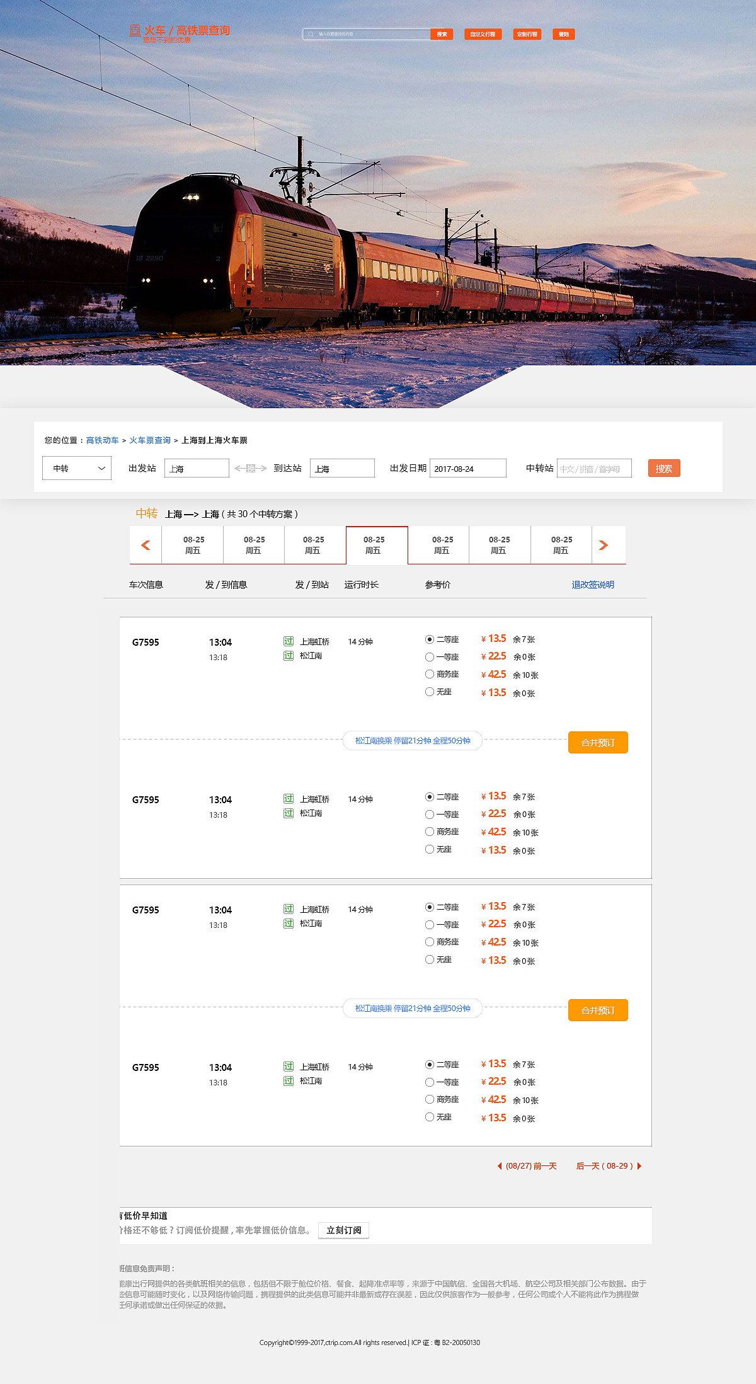Select 无座 radio in third G7595 segment
This screenshot has height=1384, width=756.
[430, 959]
